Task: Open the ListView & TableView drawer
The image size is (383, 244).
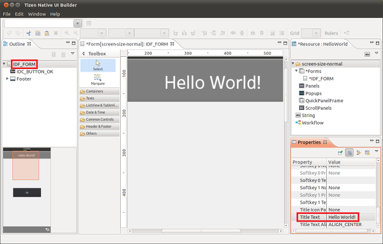Action: pyautogui.click(x=100, y=105)
